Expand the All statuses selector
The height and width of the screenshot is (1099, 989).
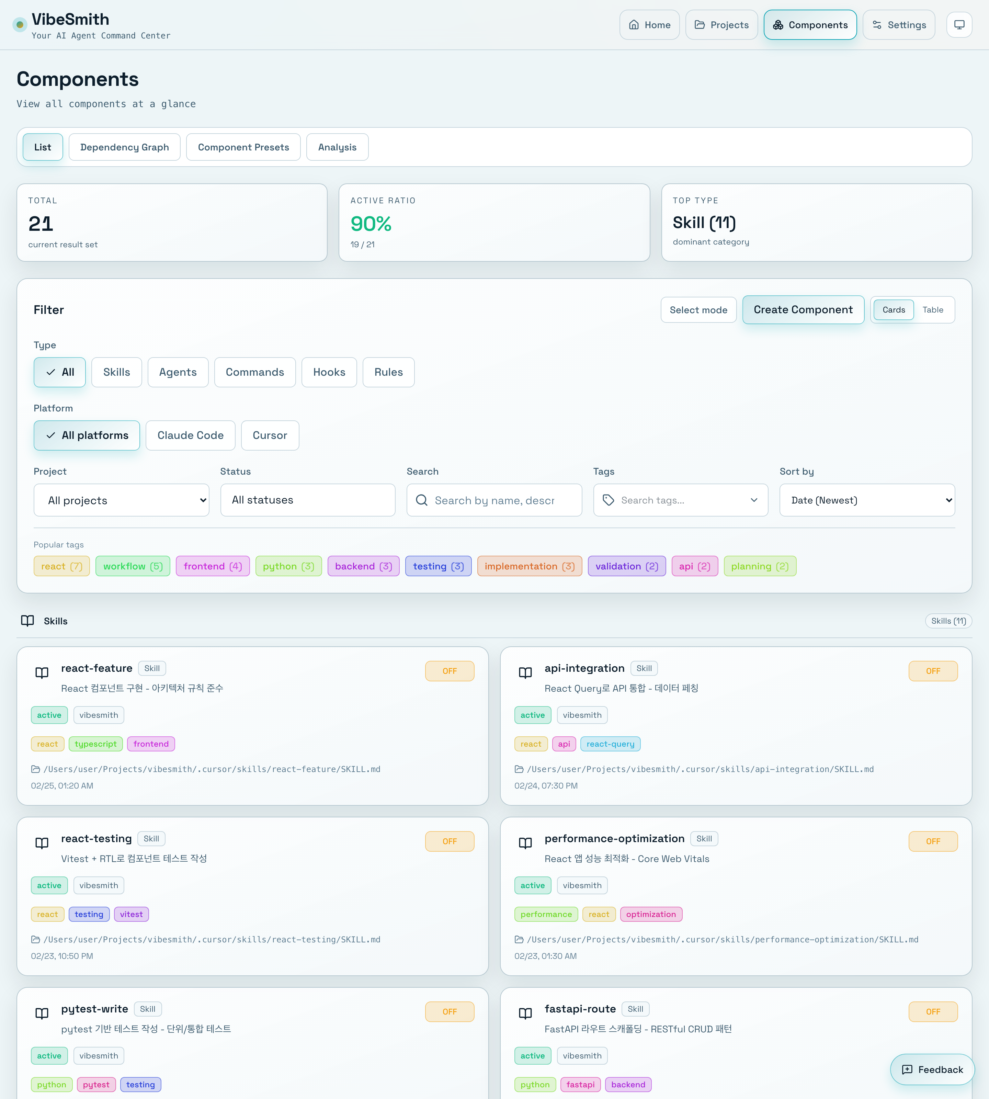pos(308,500)
